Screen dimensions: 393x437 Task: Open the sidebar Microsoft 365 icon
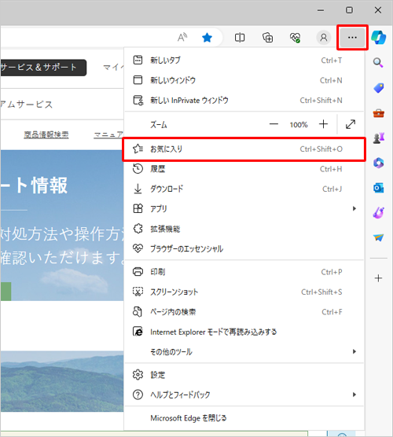click(x=379, y=163)
